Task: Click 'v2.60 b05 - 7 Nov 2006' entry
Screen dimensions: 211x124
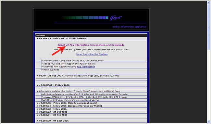Action: [x=68, y=103]
